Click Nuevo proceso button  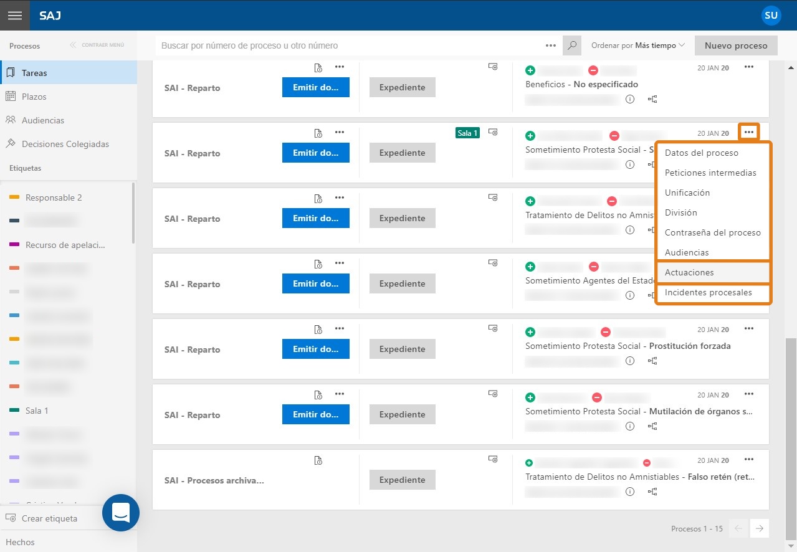tap(736, 45)
